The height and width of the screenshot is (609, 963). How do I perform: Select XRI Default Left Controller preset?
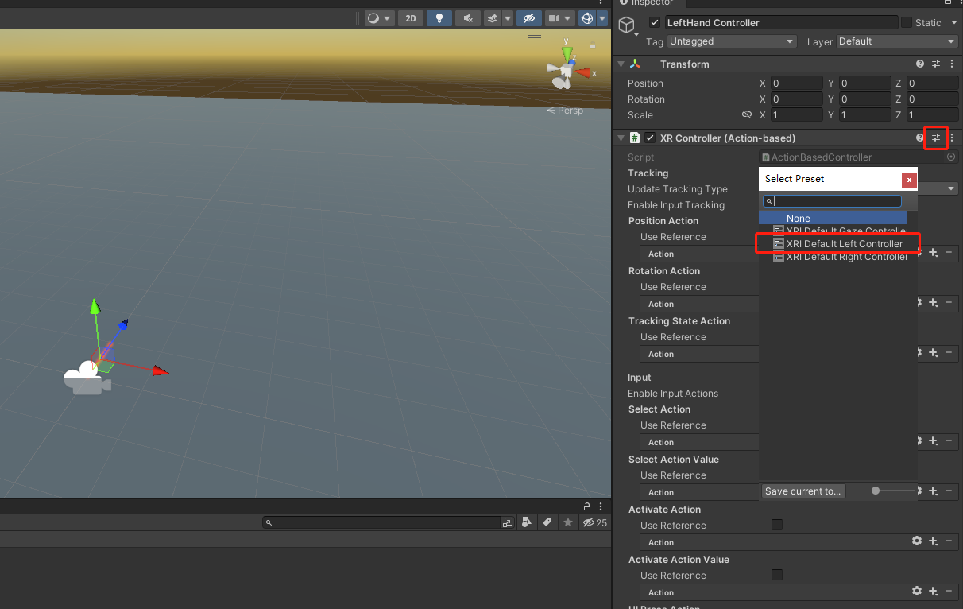click(x=844, y=243)
